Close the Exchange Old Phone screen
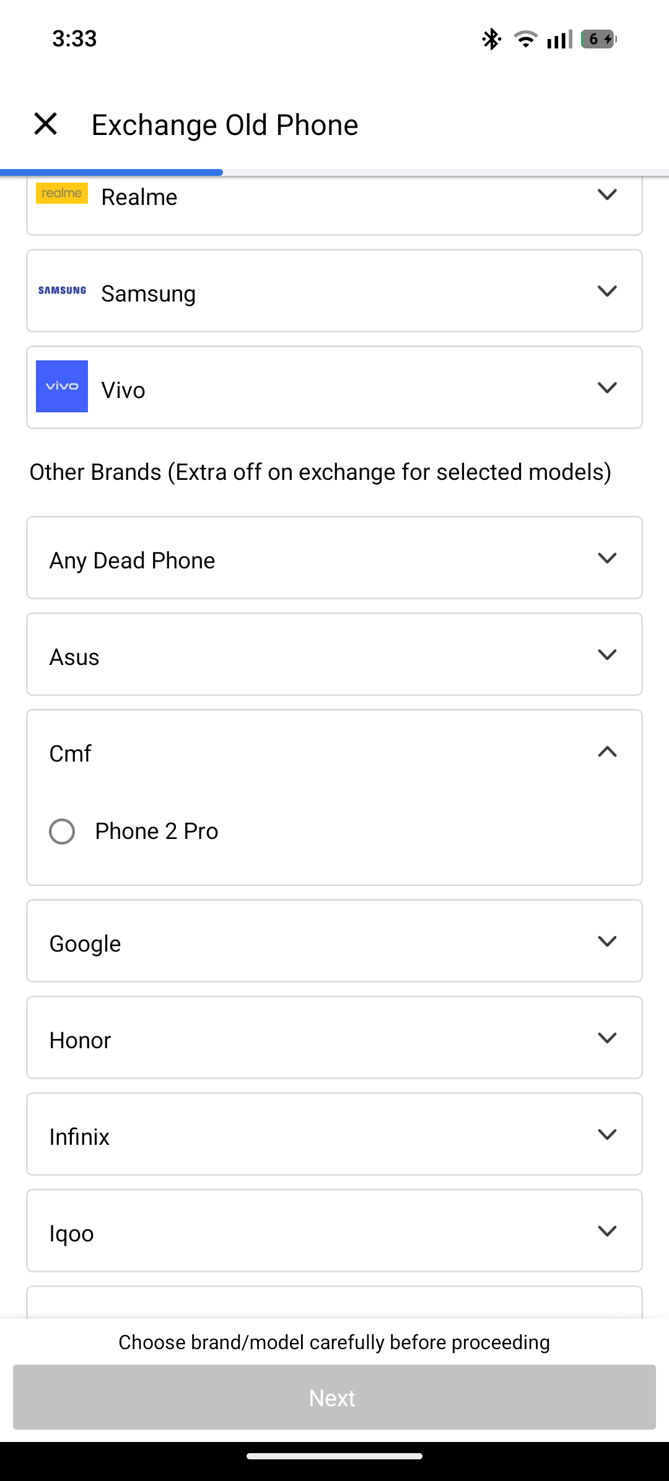This screenshot has width=669, height=1481. (x=46, y=124)
